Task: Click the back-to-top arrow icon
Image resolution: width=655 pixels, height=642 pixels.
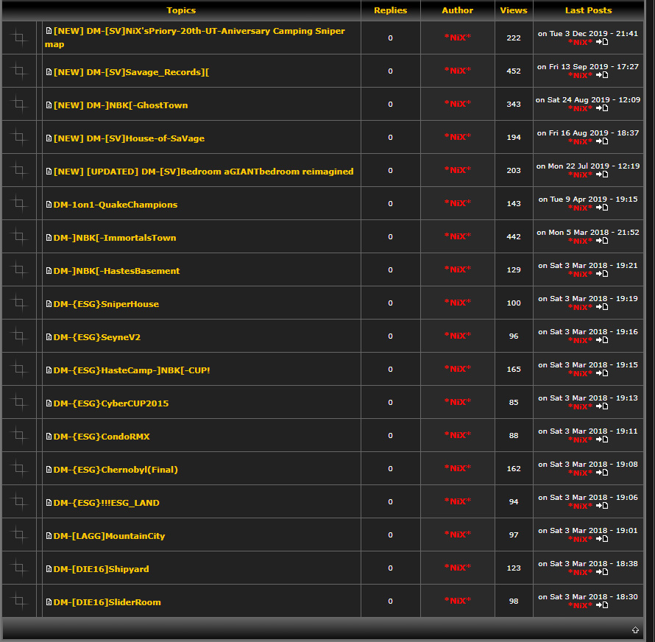Action: (635, 630)
